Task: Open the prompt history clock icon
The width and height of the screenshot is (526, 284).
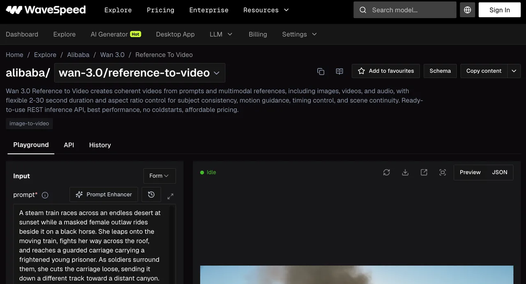Action: pos(151,194)
